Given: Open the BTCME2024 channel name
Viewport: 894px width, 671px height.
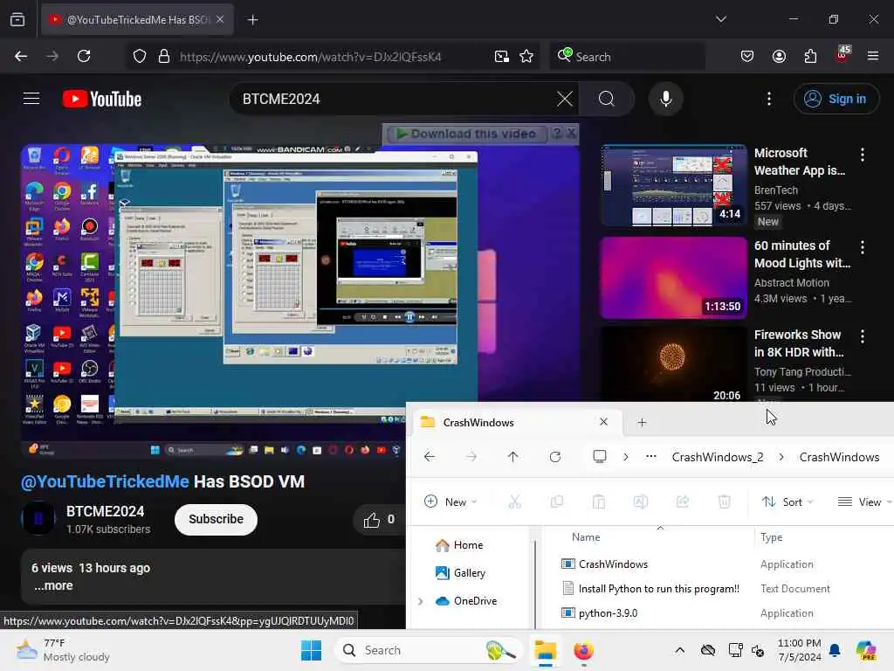Looking at the screenshot, I should point(105,511).
